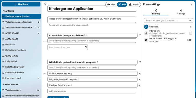The height and width of the screenshot is (98, 196).
Task: Remove the Bright Beginnings Kindergarten option
Action: pos(140,79)
